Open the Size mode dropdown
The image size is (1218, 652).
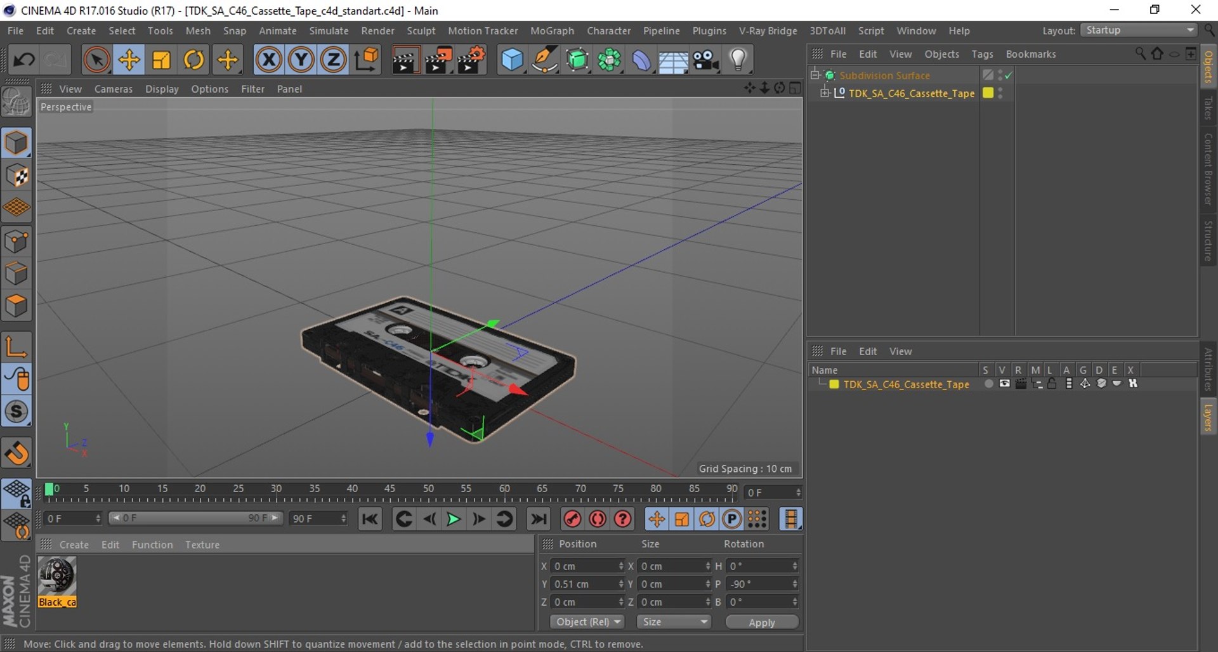click(x=674, y=622)
